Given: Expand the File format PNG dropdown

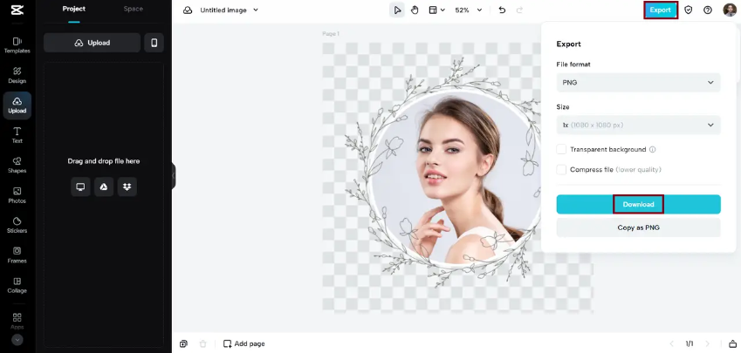Looking at the screenshot, I should 638,83.
